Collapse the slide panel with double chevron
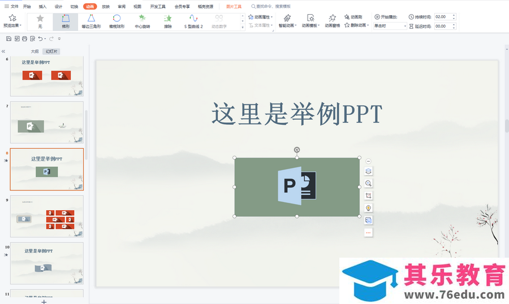This screenshot has width=509, height=304. pyautogui.click(x=3, y=51)
